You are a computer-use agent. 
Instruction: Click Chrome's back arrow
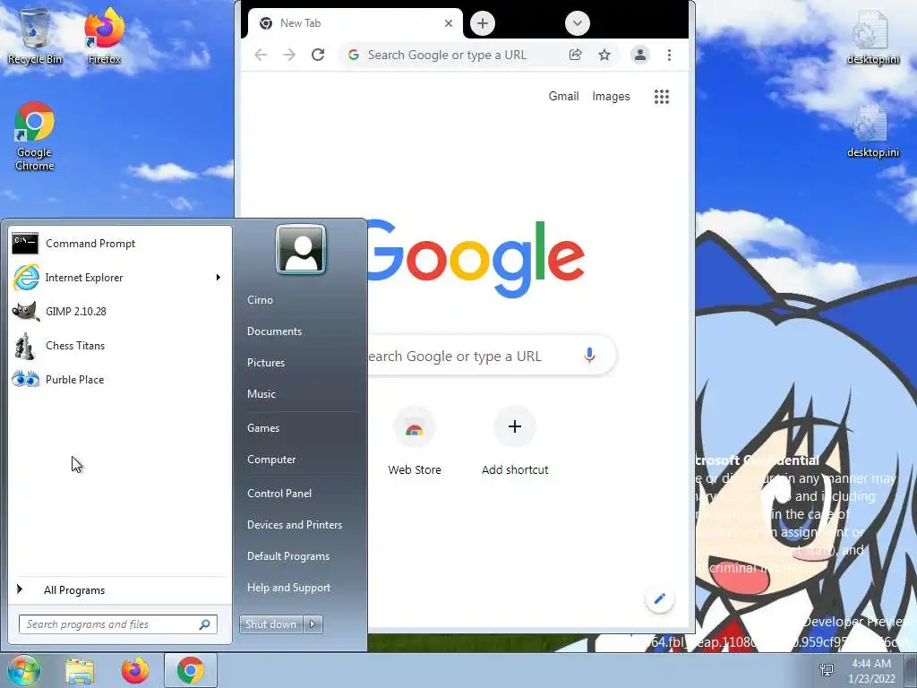tap(261, 55)
